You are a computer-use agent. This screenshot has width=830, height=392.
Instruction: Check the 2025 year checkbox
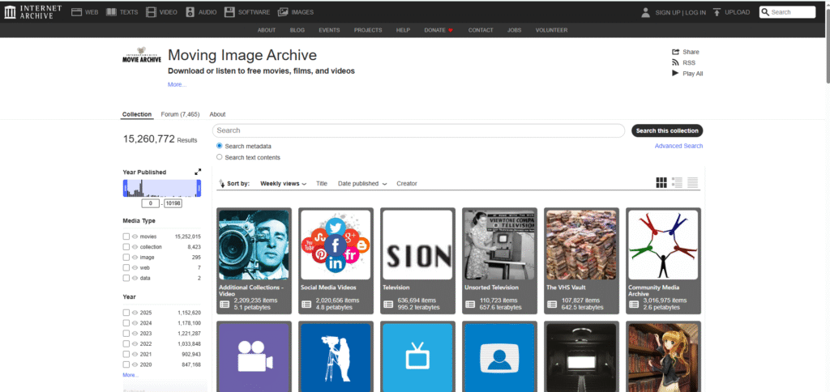126,313
